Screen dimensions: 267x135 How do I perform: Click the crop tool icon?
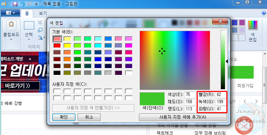coord(40,23)
